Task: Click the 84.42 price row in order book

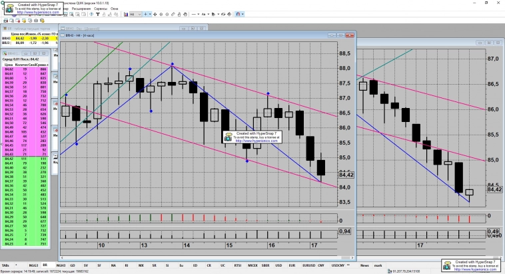Action: point(9,68)
